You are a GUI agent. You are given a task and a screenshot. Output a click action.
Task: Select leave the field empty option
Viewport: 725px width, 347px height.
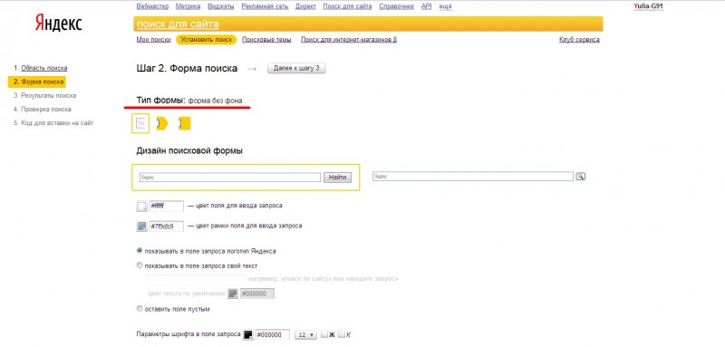point(140,308)
